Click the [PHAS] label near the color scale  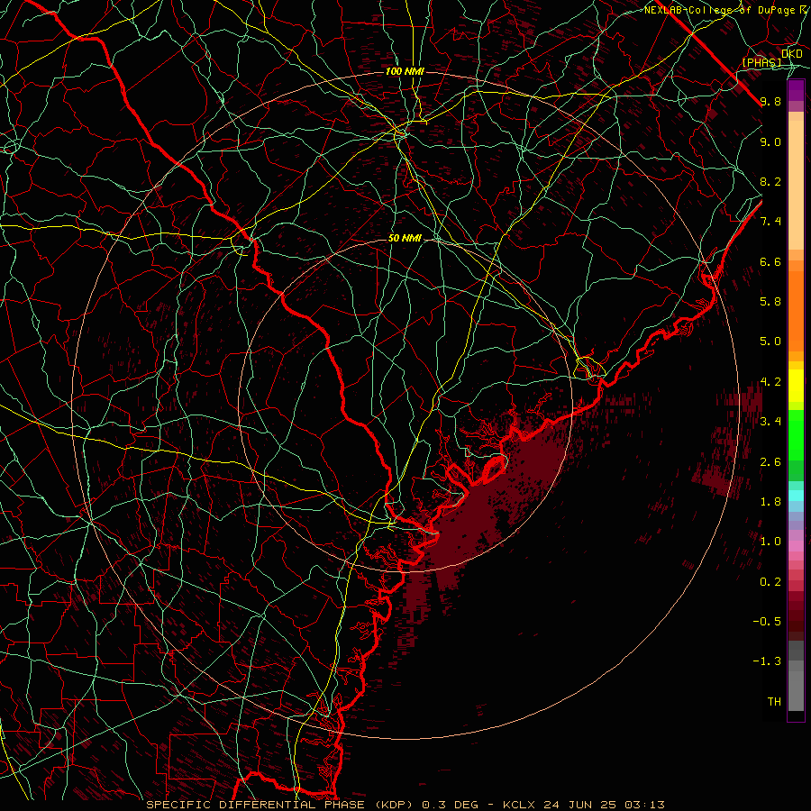[761, 62]
